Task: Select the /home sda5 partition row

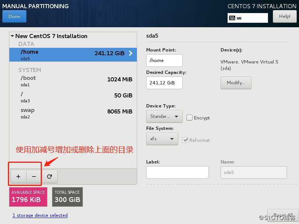Action: [73, 55]
